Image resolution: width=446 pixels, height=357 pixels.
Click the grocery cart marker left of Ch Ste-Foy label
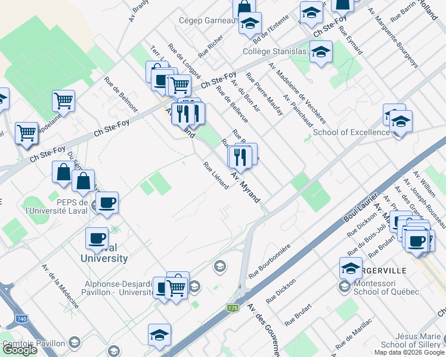click(x=26, y=133)
